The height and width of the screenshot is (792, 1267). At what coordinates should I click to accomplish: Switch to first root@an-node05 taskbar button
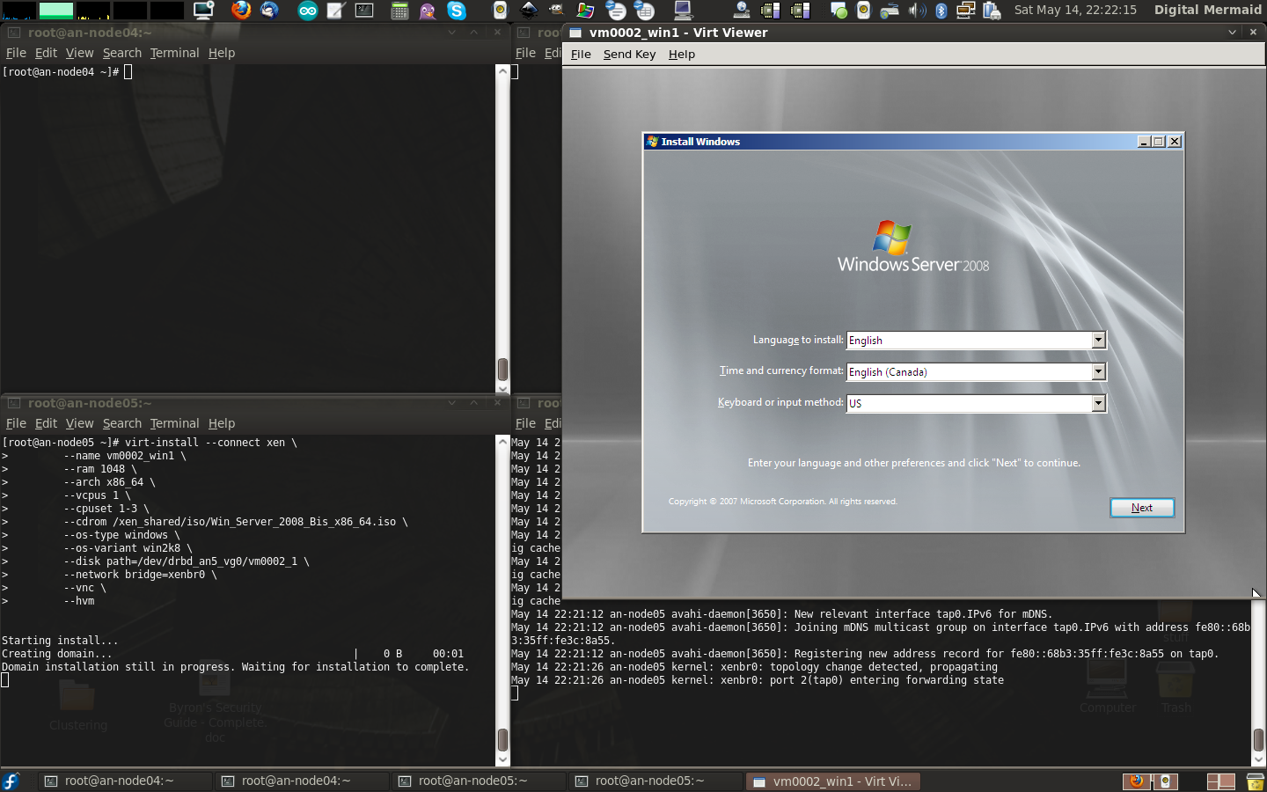coord(480,781)
